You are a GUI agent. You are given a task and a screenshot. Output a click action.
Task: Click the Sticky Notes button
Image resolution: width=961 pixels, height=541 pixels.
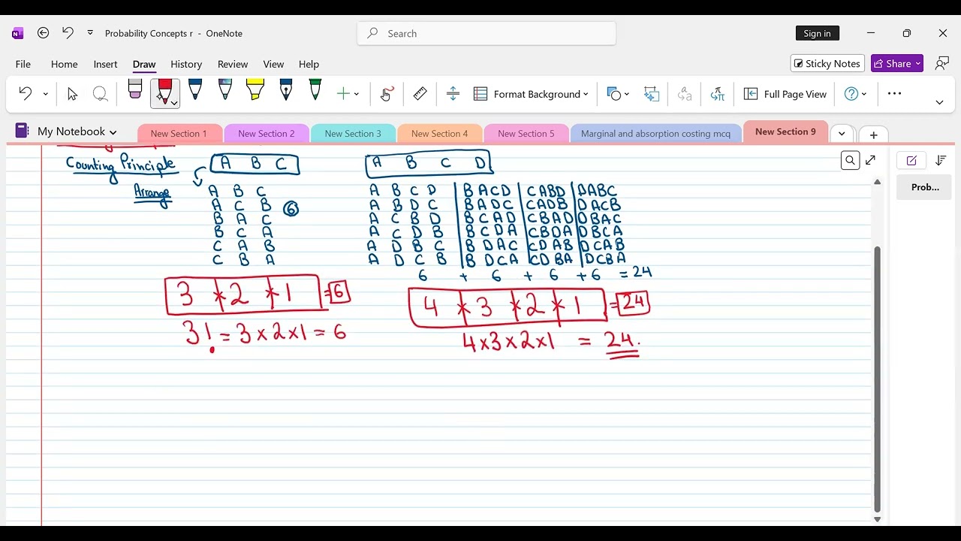click(827, 64)
